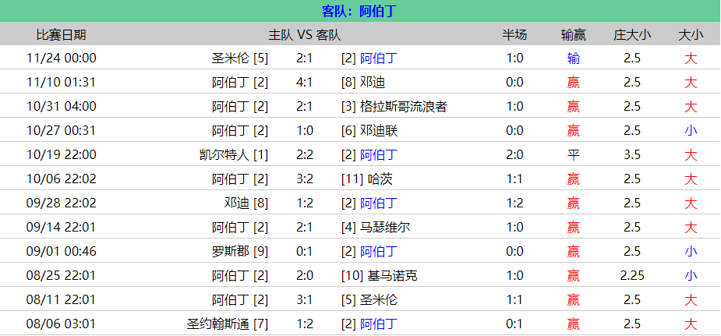Click the 大小 column header
The height and width of the screenshot is (336, 721).
click(691, 34)
